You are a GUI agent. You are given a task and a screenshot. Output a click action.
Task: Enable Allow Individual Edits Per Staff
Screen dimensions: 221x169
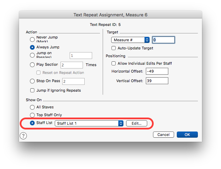pos(114,63)
